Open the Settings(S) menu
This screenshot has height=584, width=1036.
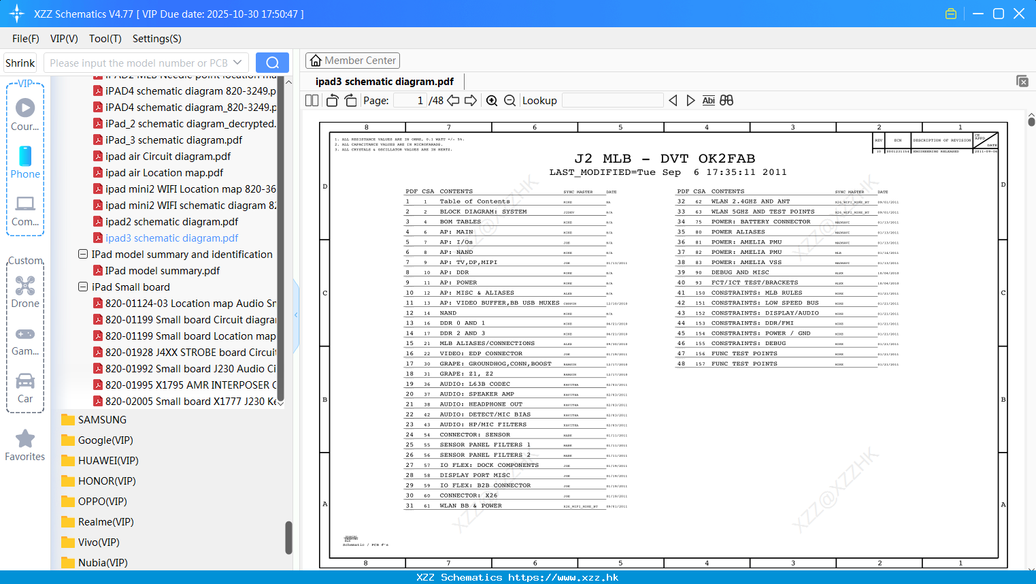(x=157, y=39)
